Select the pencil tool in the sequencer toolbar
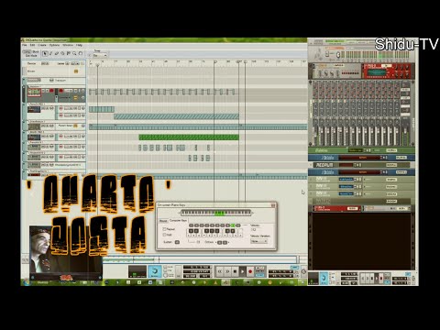440x330 pixels. 51,54
